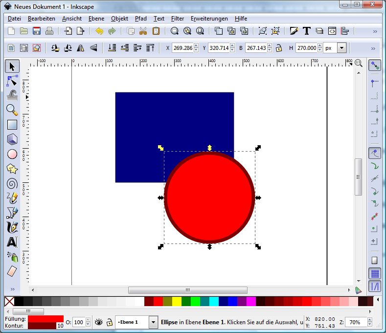Pick the cyan palette swatch
Viewport: 386px width, 333px height.
pos(214,302)
